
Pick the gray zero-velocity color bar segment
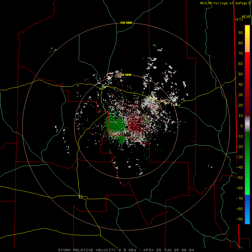247,124
